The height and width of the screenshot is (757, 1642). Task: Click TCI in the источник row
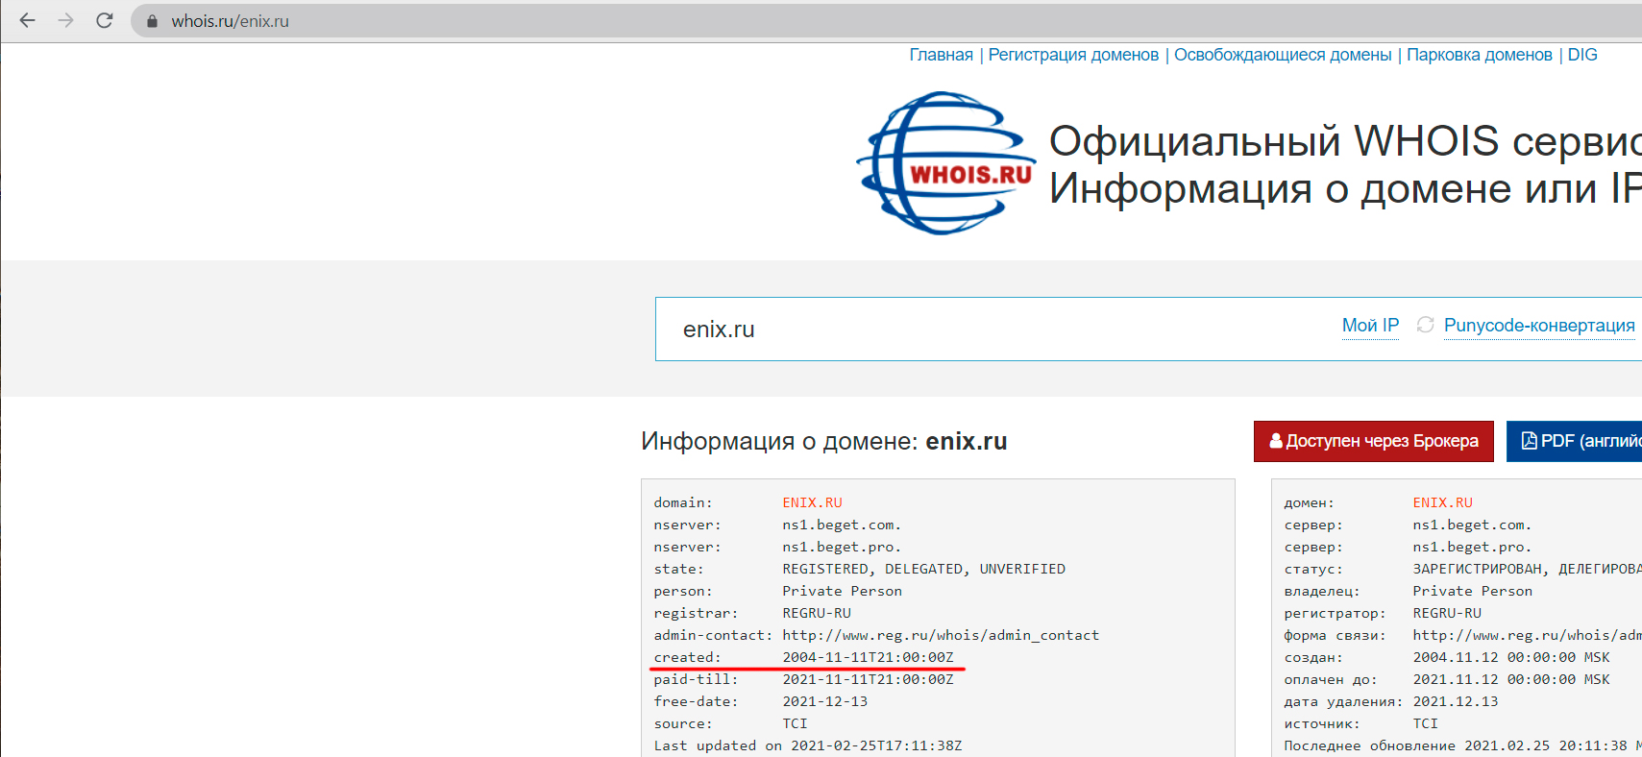pos(1425,723)
